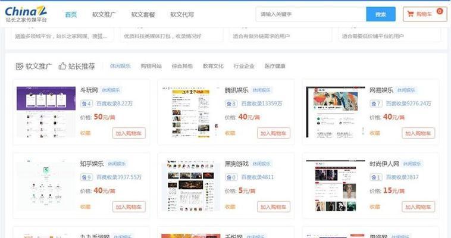Click the Baidu weight 0 icon for 黑狗游戏
This screenshot has width=451, height=238.
pos(231,177)
